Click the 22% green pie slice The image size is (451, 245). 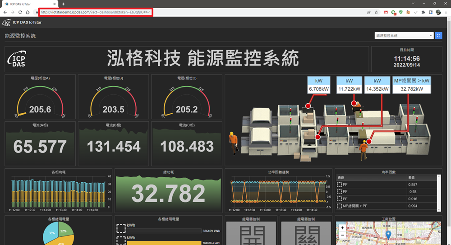coord(64,230)
